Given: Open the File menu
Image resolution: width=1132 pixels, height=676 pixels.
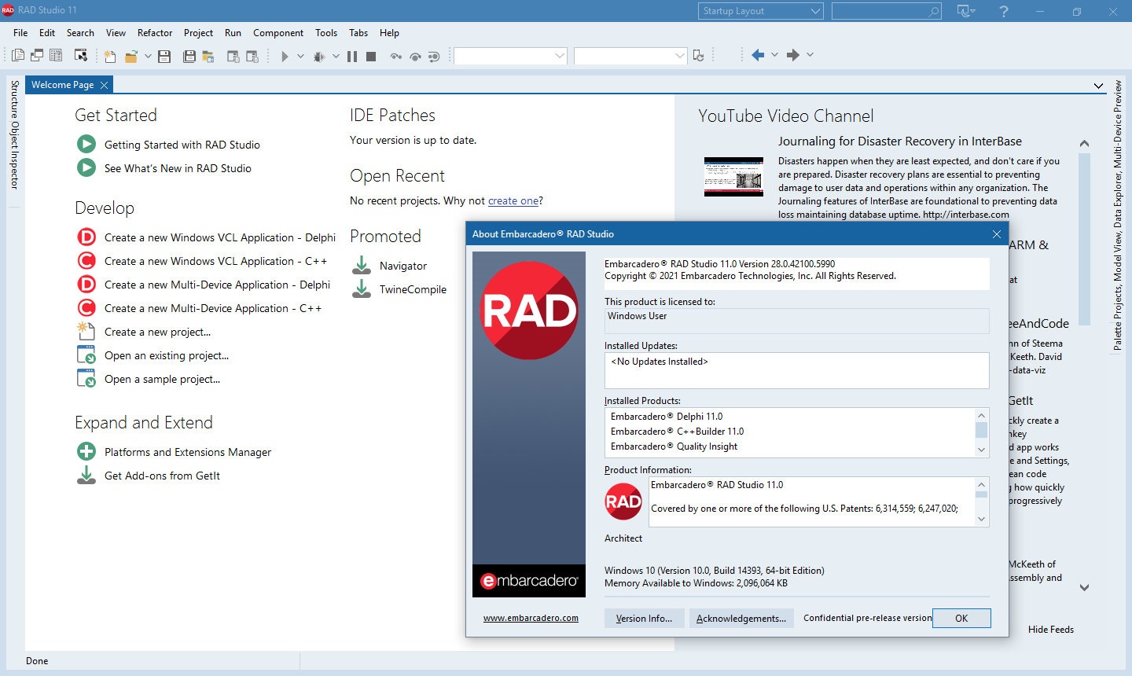Looking at the screenshot, I should pos(20,33).
